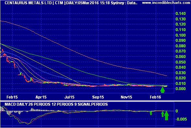Screen dimensions: 191x128
Task: Click the Sep15 date label
Action: click(98, 97)
